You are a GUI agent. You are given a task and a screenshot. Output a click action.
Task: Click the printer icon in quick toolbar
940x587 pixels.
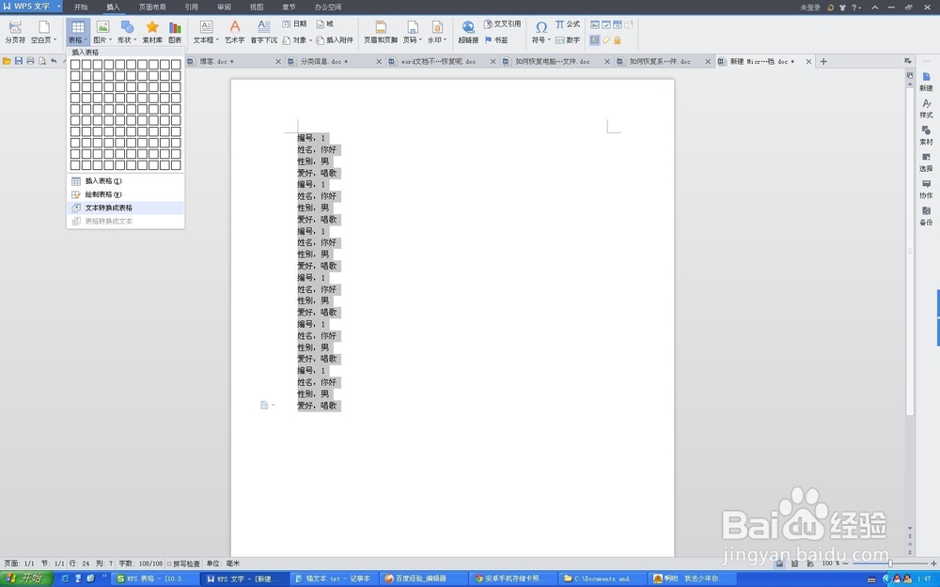click(31, 61)
